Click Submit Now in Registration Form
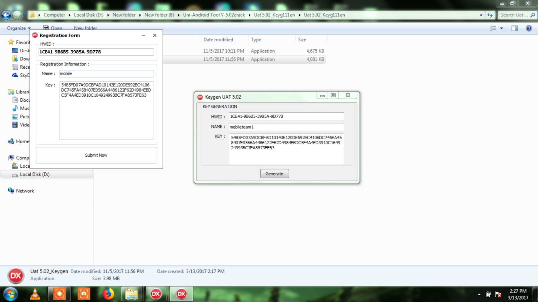The width and height of the screenshot is (538, 302). (96, 155)
